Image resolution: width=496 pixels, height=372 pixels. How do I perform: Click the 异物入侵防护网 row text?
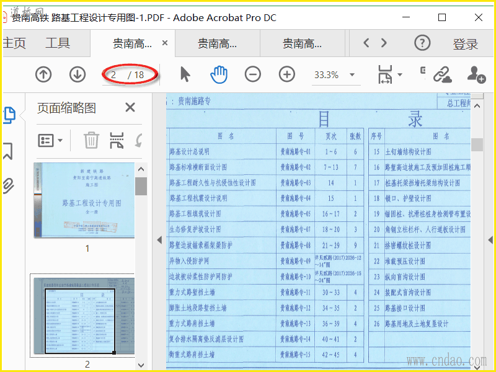[x=189, y=260]
